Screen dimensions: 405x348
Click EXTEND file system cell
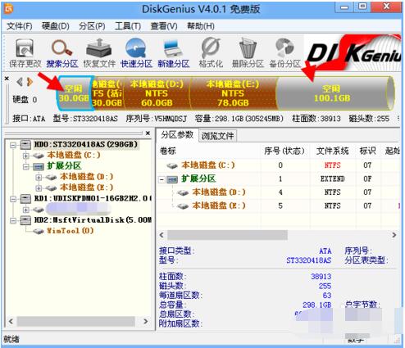pyautogui.click(x=332, y=179)
